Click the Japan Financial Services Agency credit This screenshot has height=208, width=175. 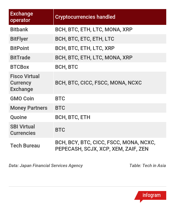(46, 166)
